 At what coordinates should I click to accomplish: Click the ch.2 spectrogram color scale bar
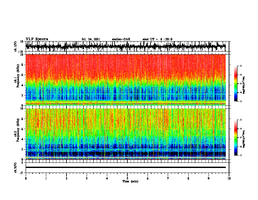coord(236,138)
